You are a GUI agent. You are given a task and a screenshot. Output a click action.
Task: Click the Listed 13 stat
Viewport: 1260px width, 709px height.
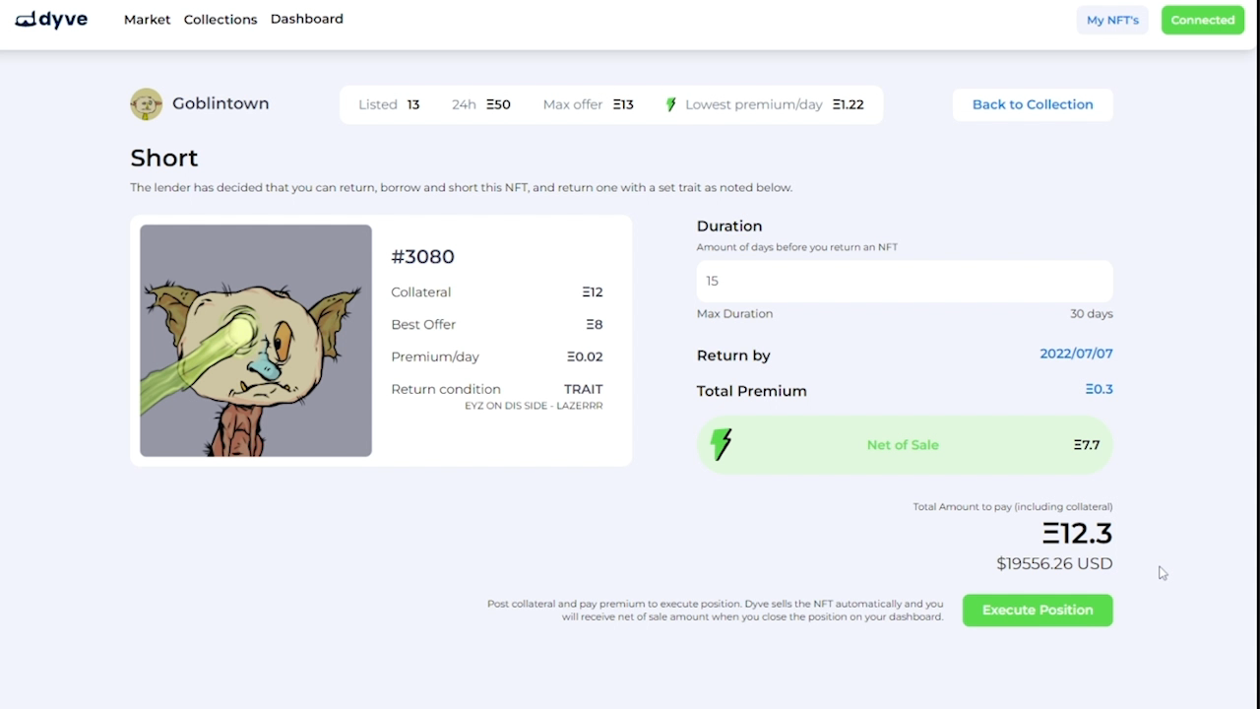pos(389,104)
